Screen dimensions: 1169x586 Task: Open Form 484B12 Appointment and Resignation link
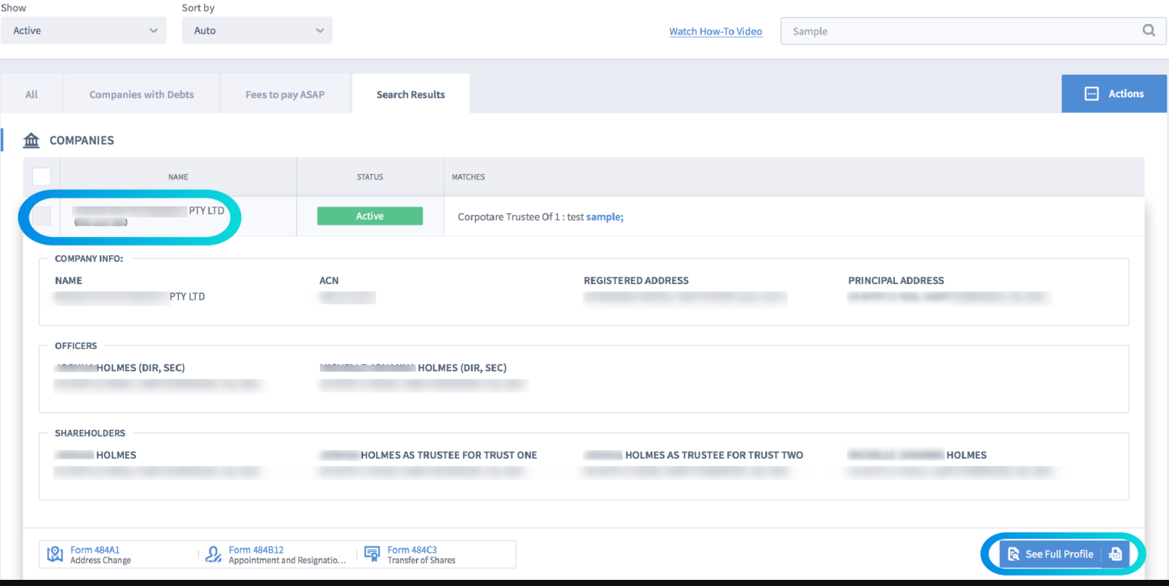tap(287, 555)
